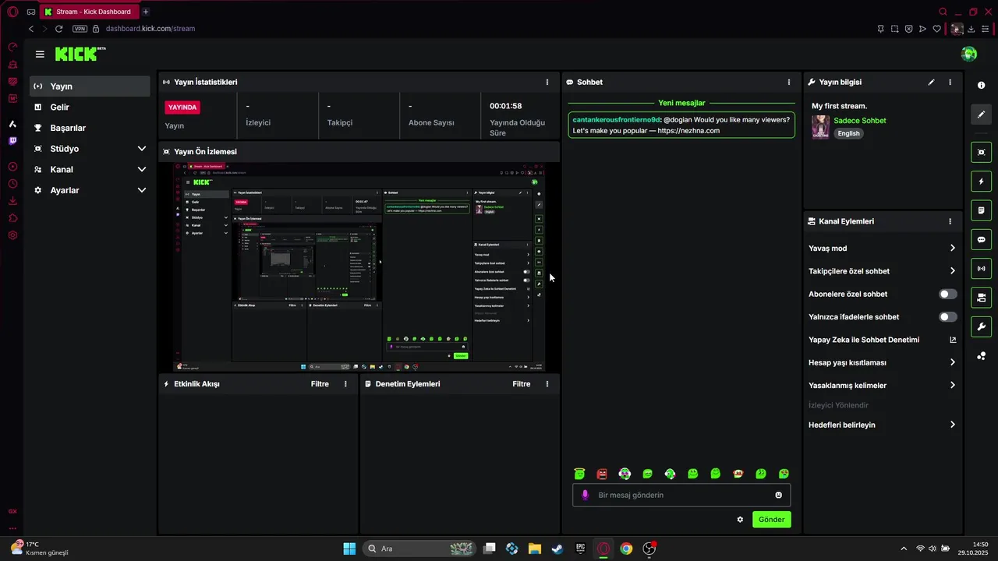Open Hedefleri belirleyin arrow
998x561 pixels.
point(952,425)
